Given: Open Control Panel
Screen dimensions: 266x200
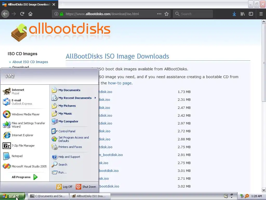Looking at the screenshot, I should (74, 131).
